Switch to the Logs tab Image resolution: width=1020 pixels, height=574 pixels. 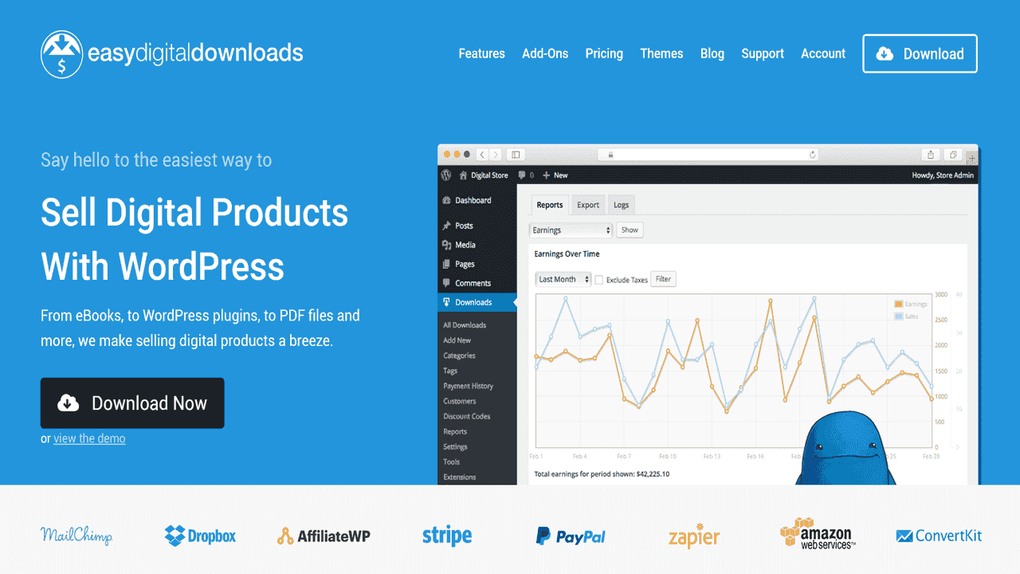[x=621, y=205]
